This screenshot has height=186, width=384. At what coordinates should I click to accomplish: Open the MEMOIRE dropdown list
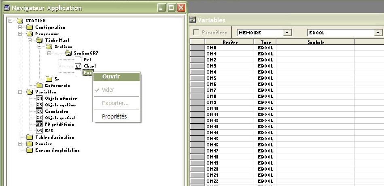coord(287,32)
